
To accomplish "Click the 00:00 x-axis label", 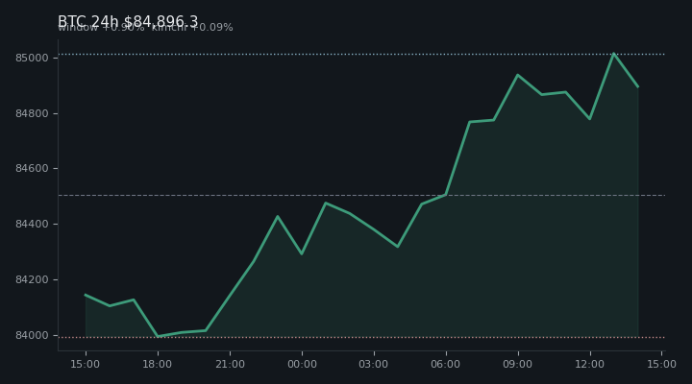I will pyautogui.click(x=302, y=364).
